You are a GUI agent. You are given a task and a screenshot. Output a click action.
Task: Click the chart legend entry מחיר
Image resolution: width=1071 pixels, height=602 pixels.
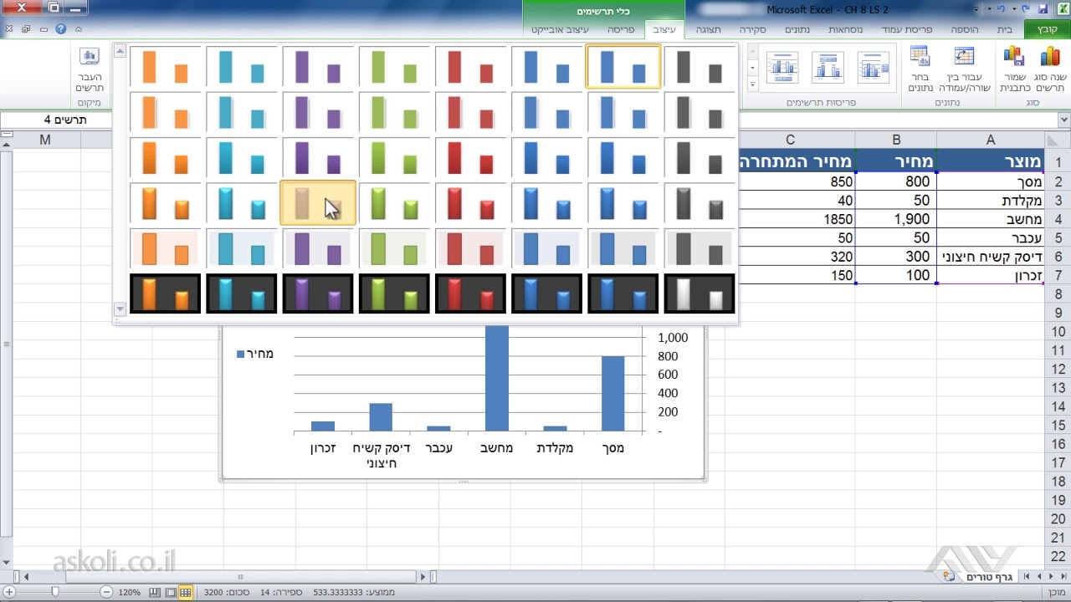pyautogui.click(x=255, y=354)
